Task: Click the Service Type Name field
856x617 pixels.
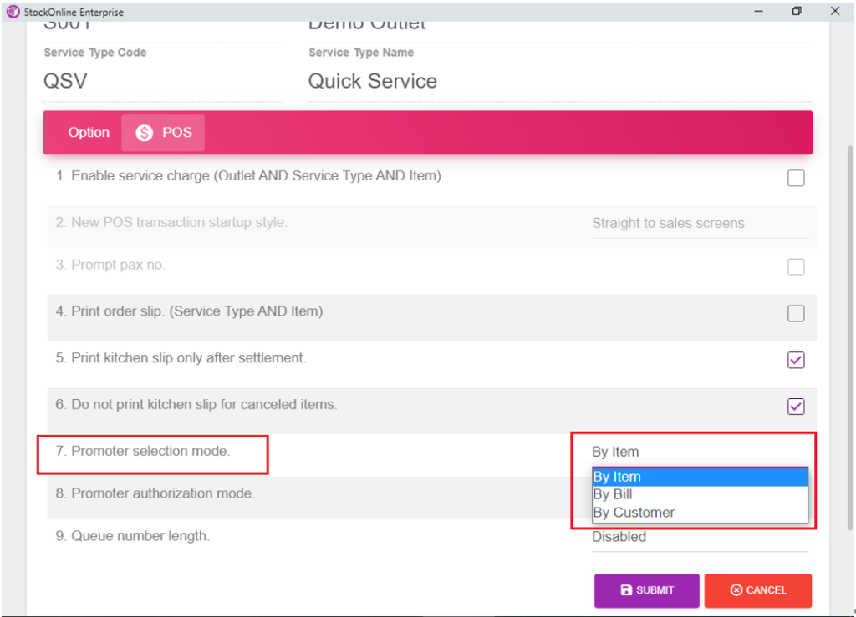Action: click(x=559, y=81)
